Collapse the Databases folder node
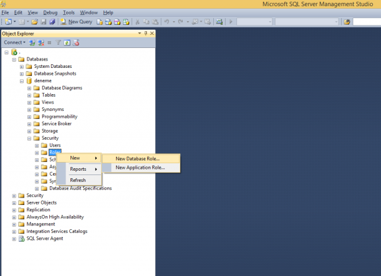 pos(14,59)
